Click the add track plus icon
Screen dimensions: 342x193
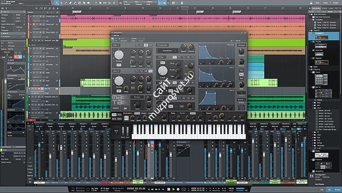pos(58,9)
